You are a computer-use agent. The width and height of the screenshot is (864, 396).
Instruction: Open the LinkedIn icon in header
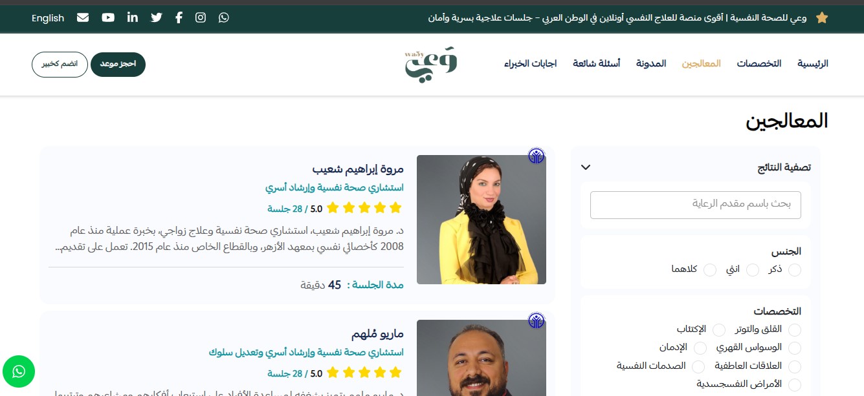pos(133,17)
